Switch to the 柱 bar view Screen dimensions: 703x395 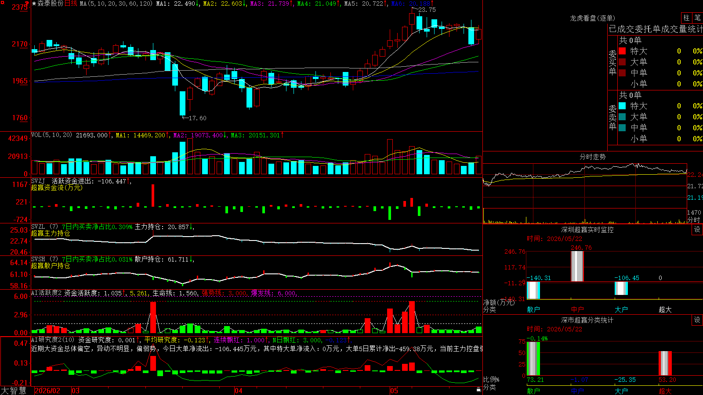(x=686, y=18)
